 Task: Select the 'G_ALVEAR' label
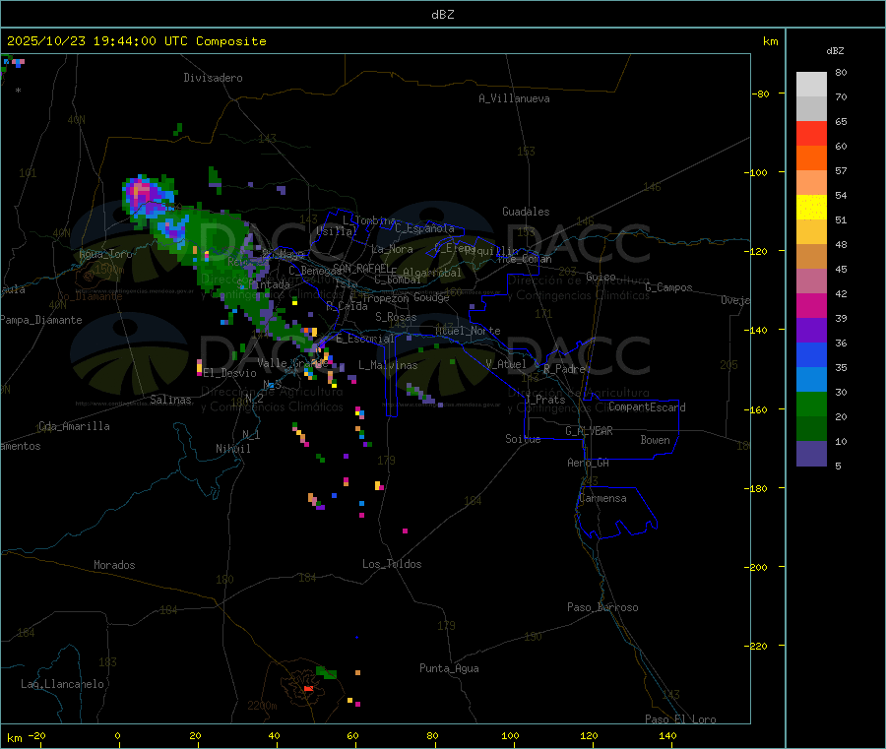[x=589, y=431]
